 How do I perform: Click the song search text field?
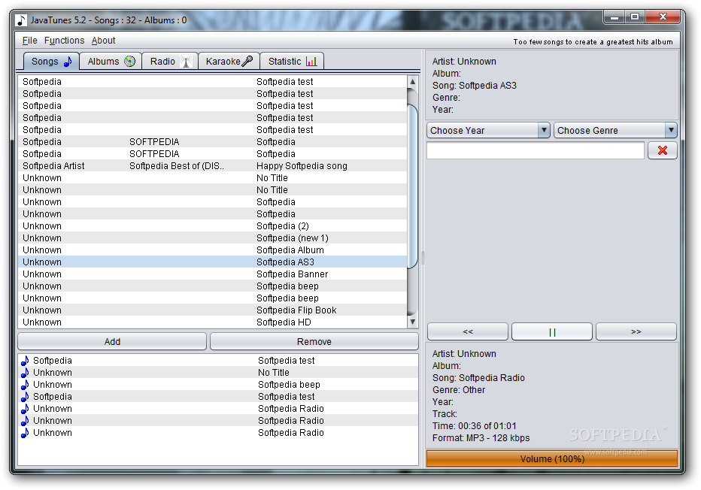tap(536, 150)
